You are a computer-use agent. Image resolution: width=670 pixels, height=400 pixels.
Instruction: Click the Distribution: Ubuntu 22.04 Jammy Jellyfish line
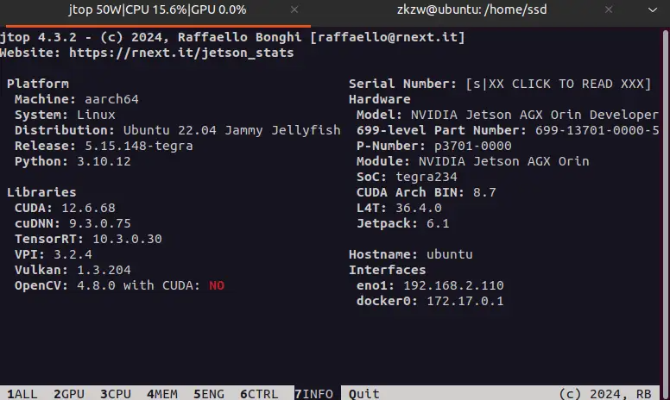coord(178,130)
